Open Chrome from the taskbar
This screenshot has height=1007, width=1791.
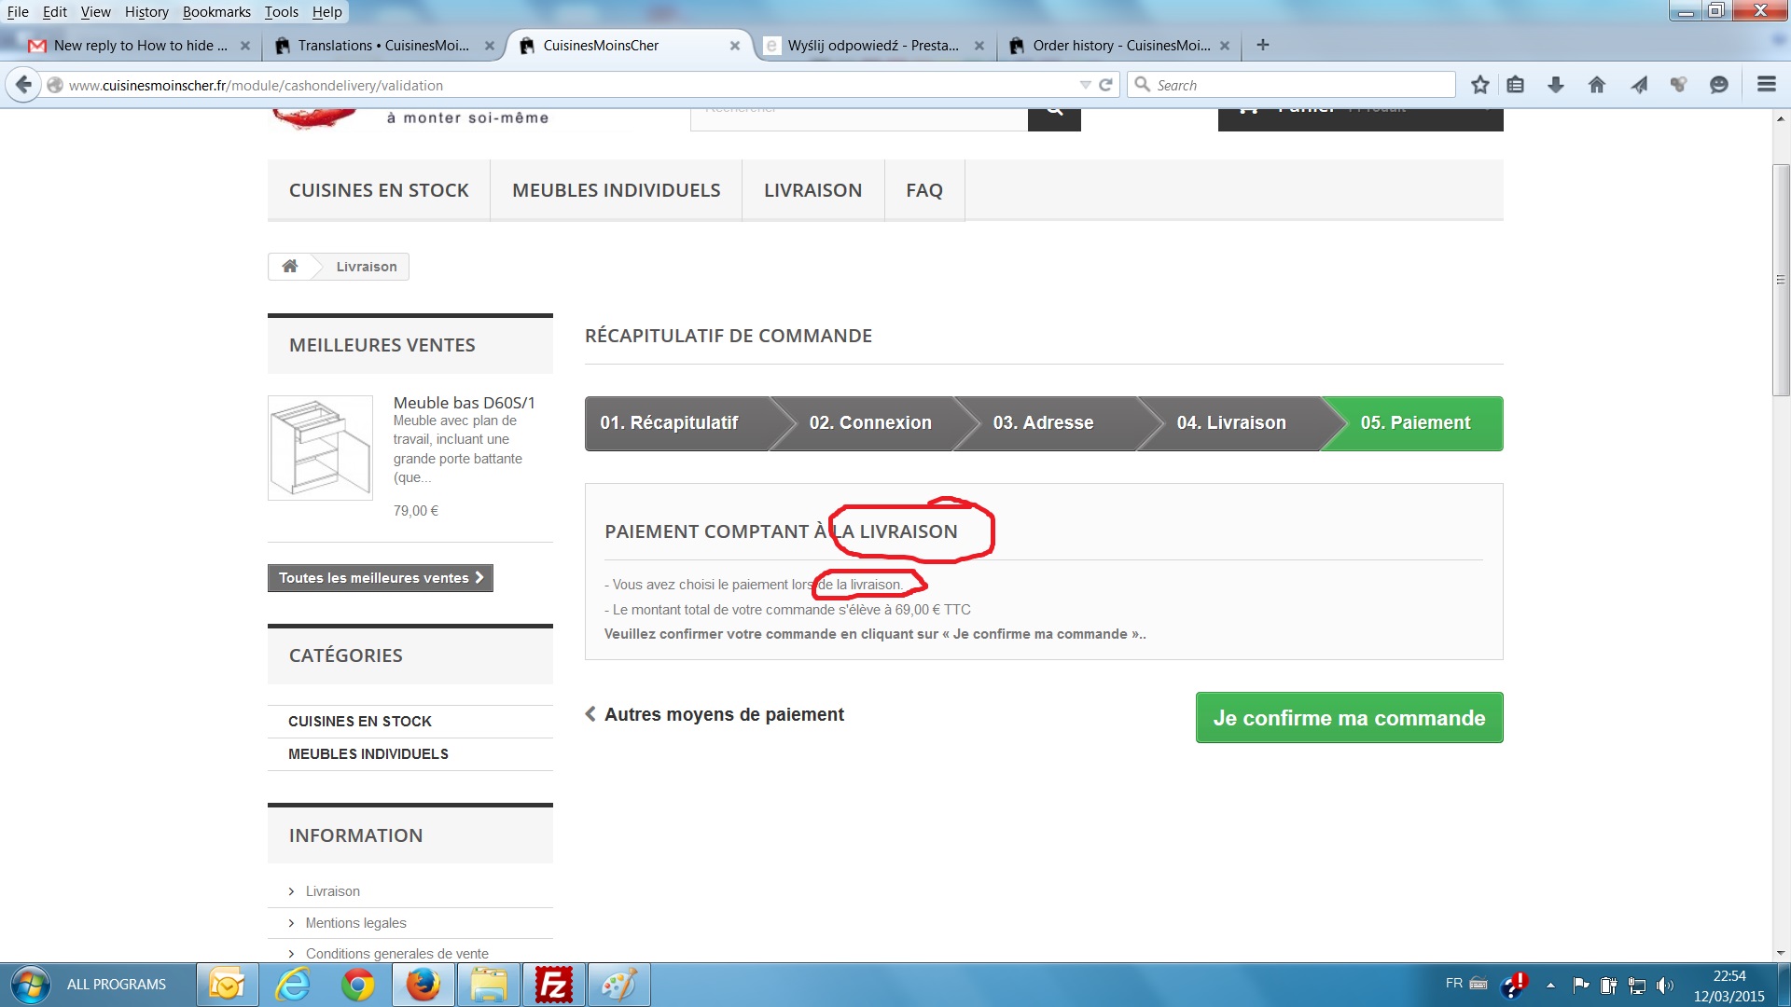coord(357,985)
